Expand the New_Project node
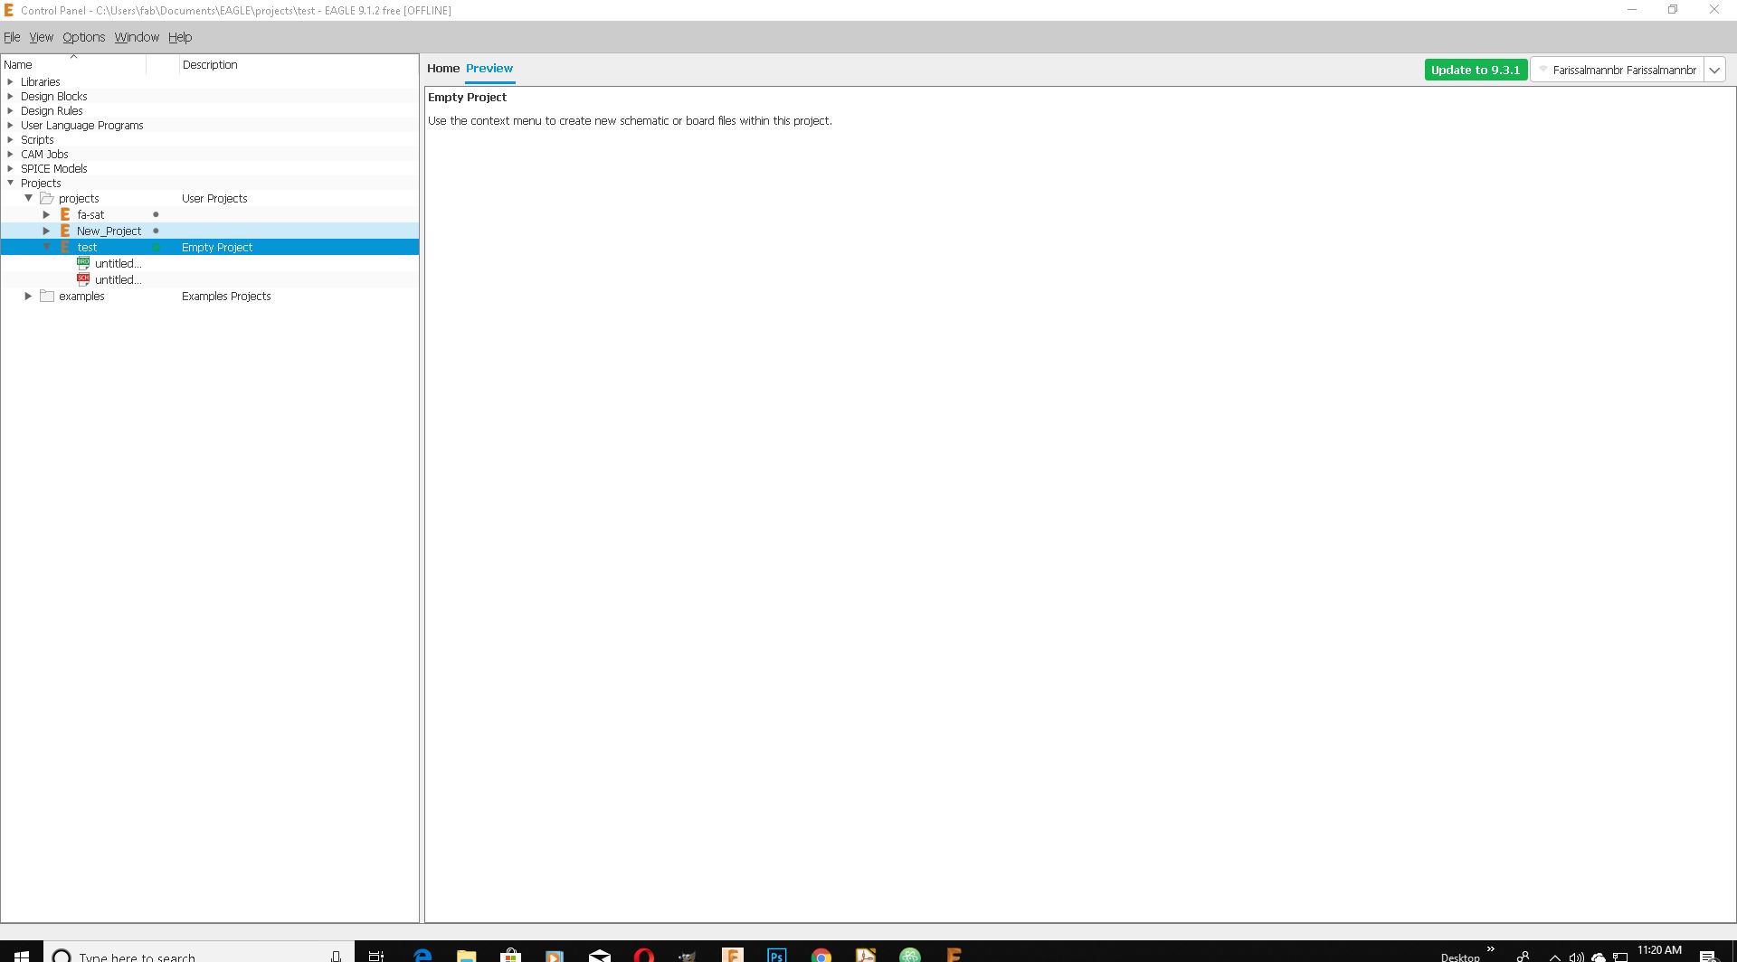Image resolution: width=1737 pixels, height=962 pixels. point(47,231)
